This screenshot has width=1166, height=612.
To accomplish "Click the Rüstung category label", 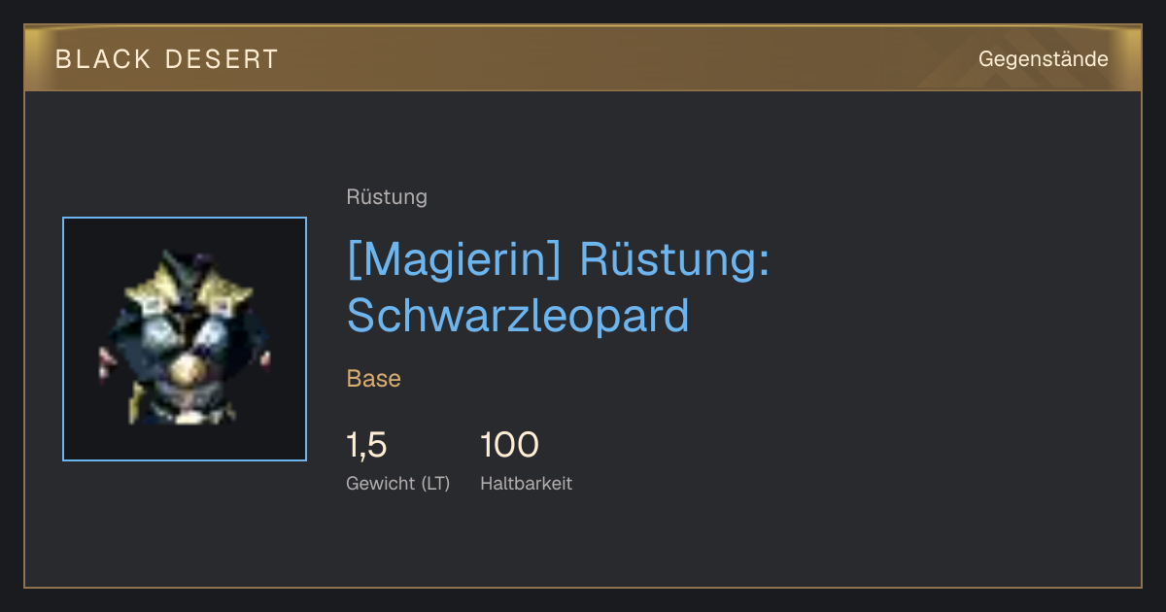I will coord(387,197).
